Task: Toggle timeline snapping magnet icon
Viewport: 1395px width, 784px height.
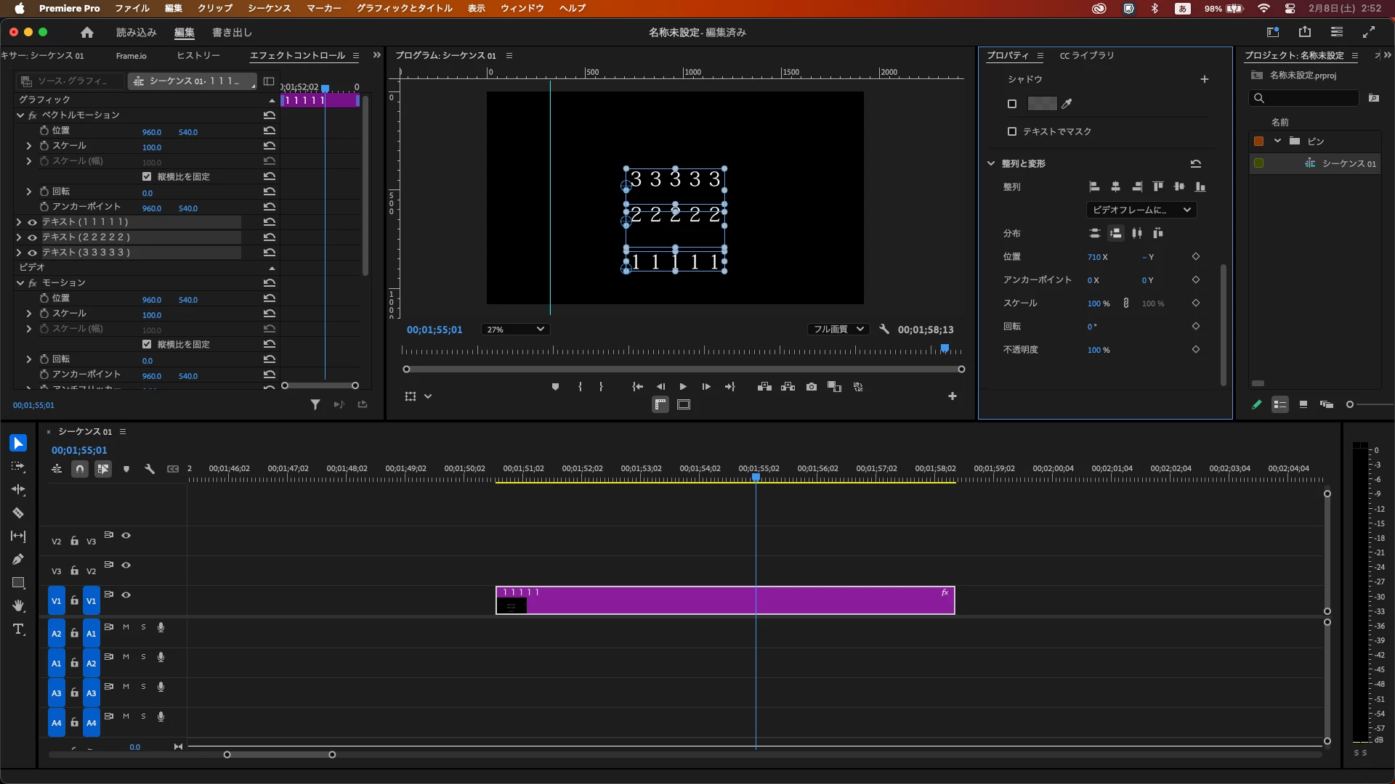Action: 80,469
